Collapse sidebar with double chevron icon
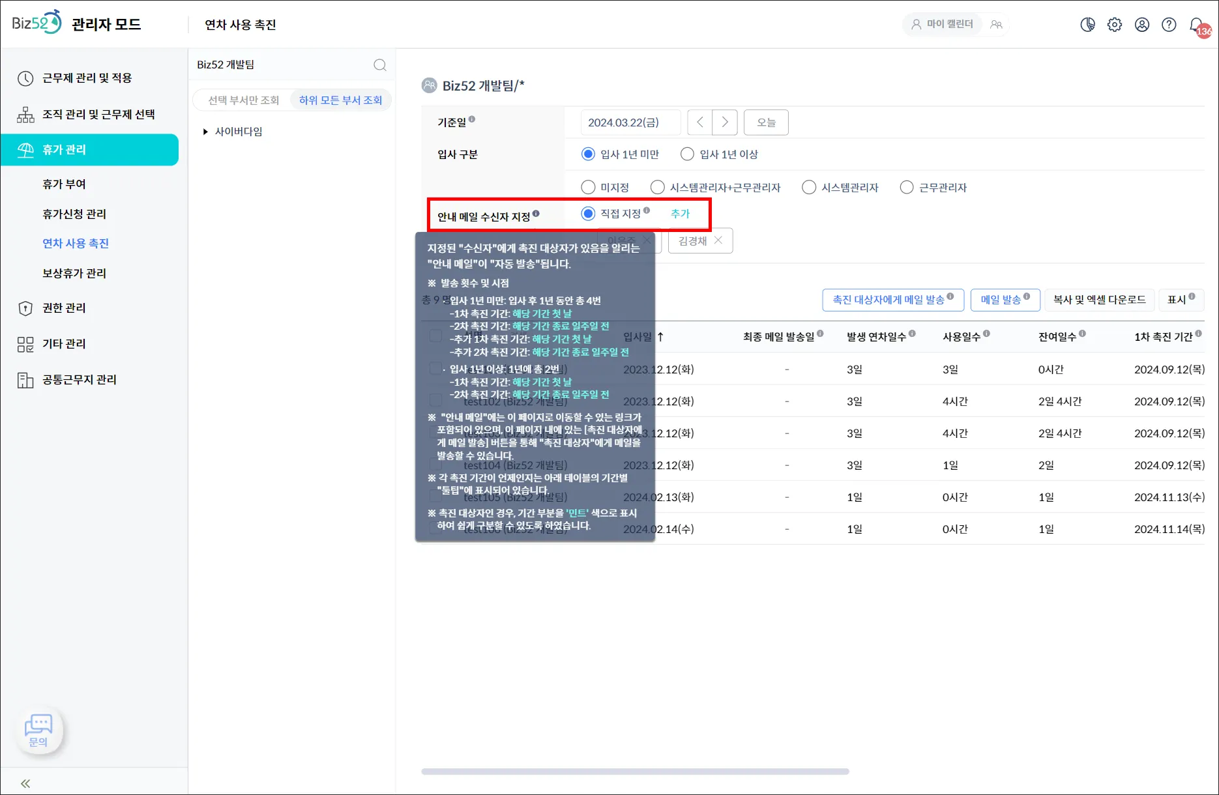 pyautogui.click(x=25, y=783)
